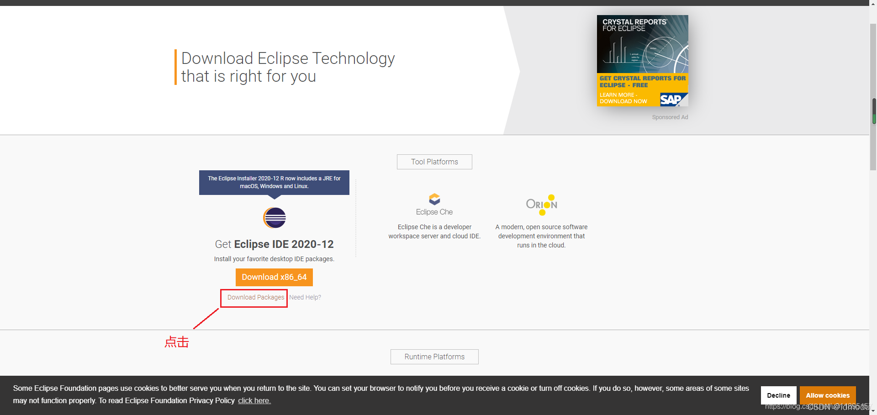The image size is (877, 415).
Task: Click the scrollbar down arrow
Action: [x=873, y=411]
